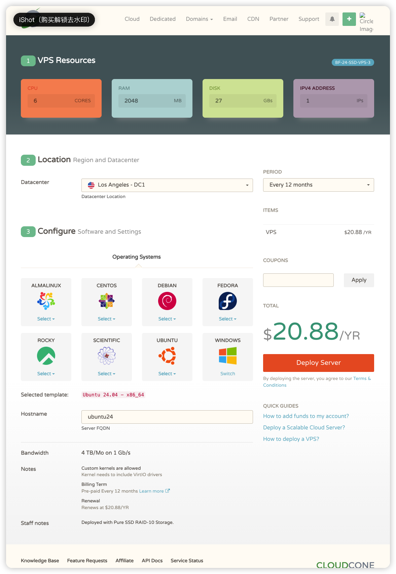This screenshot has width=396, height=574.
Task: Open the Datacenter location dropdown
Action: click(167, 185)
